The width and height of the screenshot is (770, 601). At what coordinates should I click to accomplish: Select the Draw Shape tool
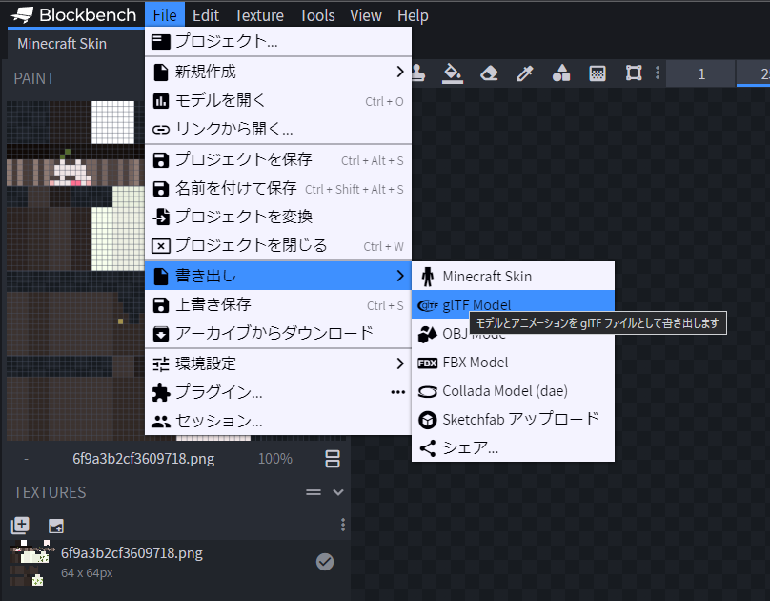tap(561, 73)
